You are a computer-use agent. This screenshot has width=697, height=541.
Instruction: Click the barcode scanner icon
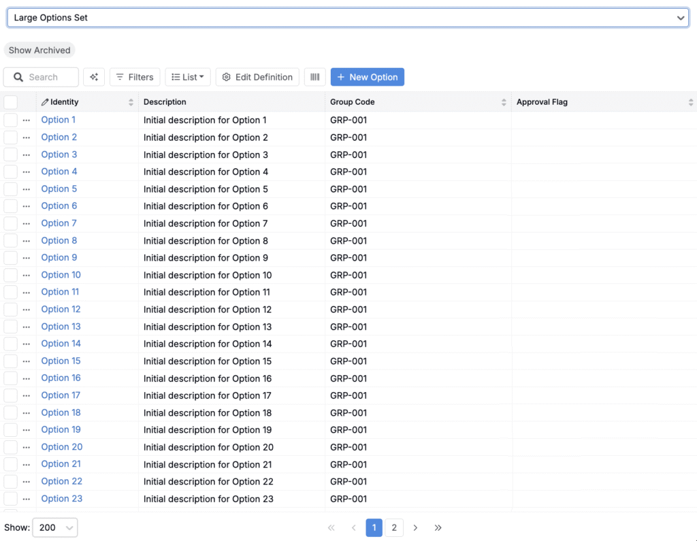pos(314,77)
